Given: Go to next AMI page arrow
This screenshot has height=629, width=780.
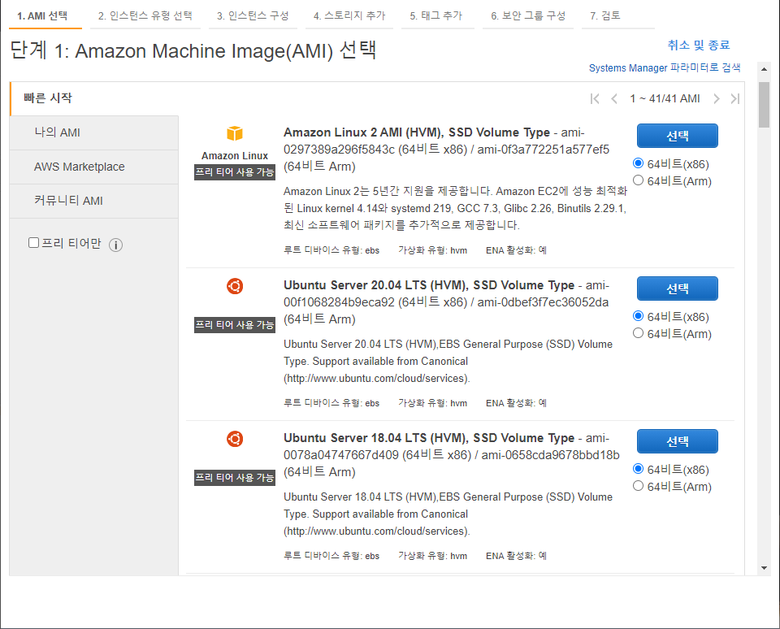Looking at the screenshot, I should (x=717, y=98).
